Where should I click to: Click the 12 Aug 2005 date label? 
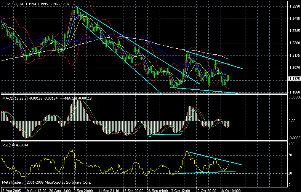coord(11,190)
